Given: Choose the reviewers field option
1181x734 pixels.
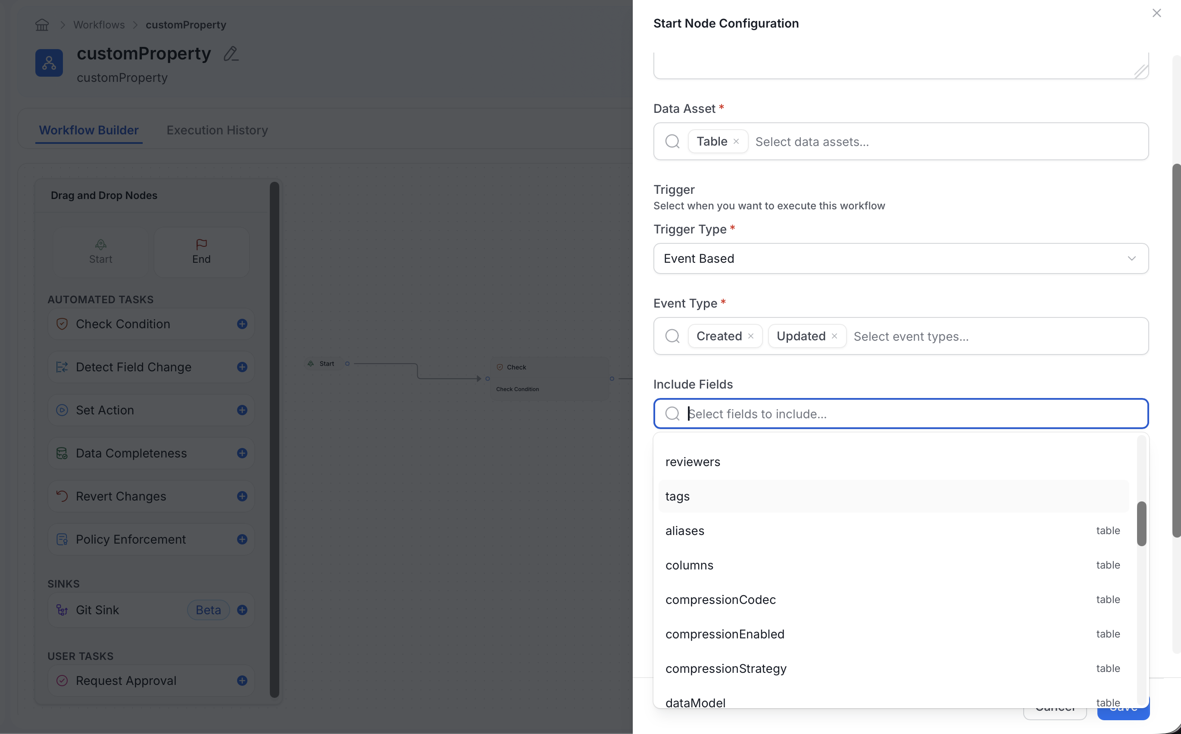Looking at the screenshot, I should [x=894, y=462].
